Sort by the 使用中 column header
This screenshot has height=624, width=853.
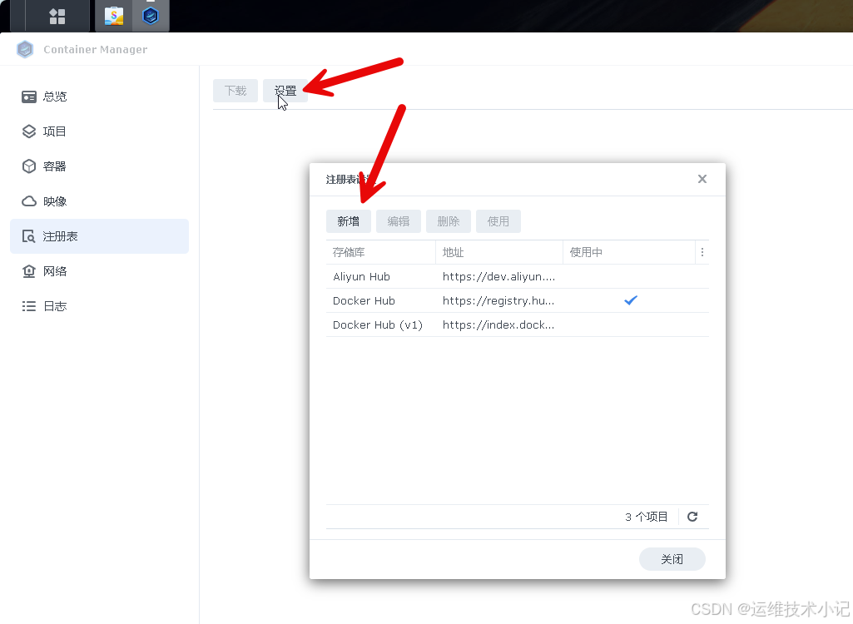point(629,252)
